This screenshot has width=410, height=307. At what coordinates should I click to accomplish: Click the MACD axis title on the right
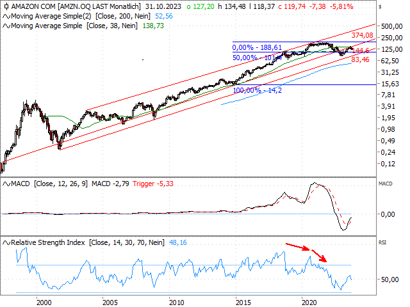coord(386,184)
